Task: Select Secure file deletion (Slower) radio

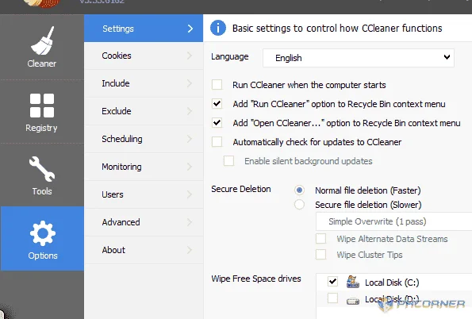Action: 299,204
